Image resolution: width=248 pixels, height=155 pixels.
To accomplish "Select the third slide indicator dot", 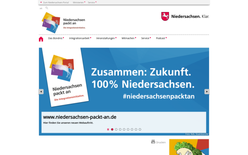I will coord(120,129).
